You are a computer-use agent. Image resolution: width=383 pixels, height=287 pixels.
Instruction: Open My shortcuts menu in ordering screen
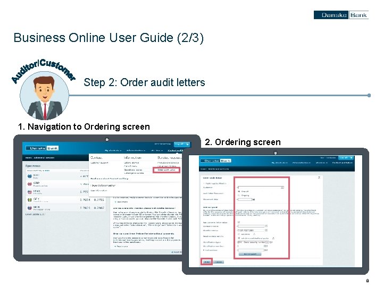coord(280,163)
